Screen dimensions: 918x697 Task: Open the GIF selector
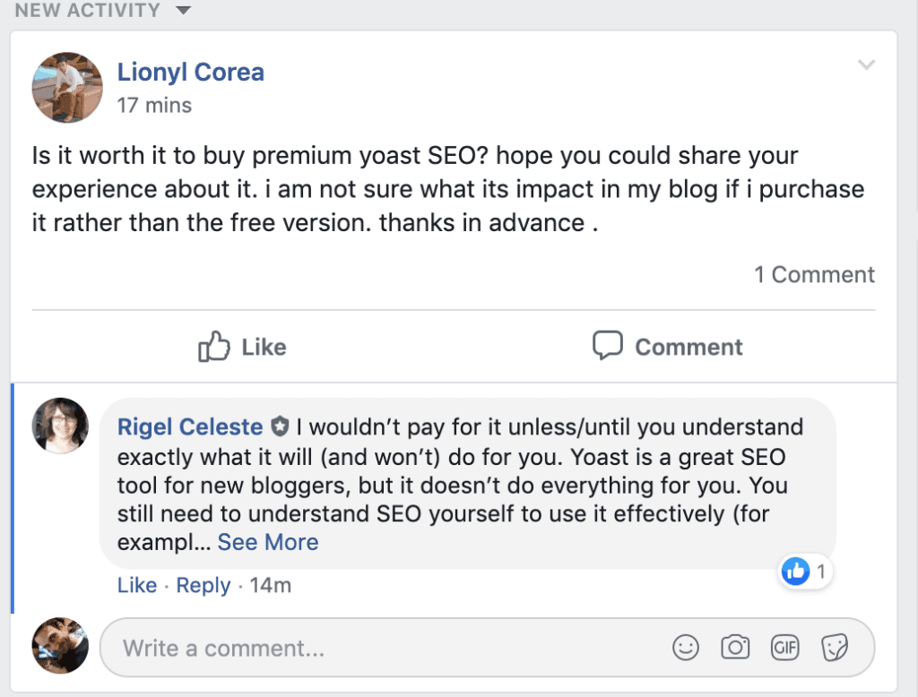coord(784,647)
